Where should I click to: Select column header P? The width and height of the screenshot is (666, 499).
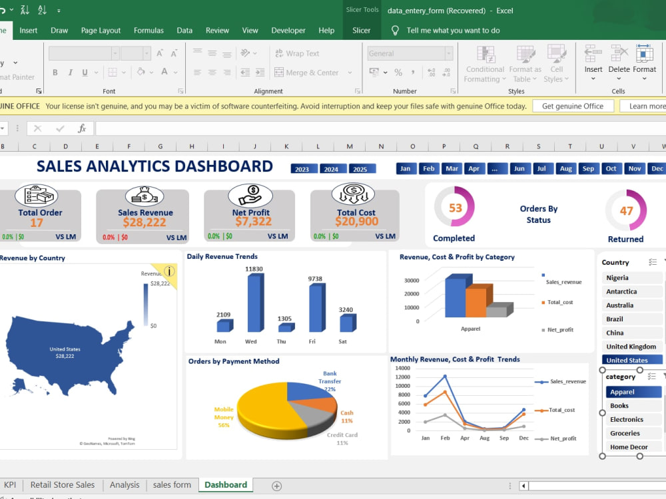[444, 146]
